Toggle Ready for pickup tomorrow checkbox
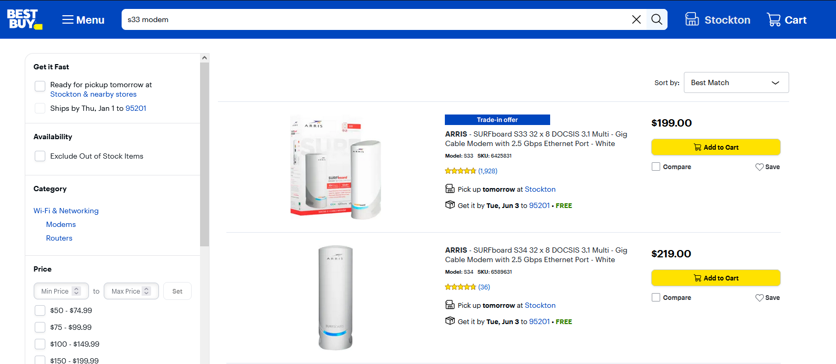Image resolution: width=836 pixels, height=364 pixels. tap(40, 86)
